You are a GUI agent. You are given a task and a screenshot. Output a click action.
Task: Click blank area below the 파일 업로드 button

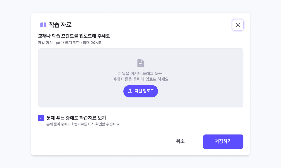pos(141,103)
